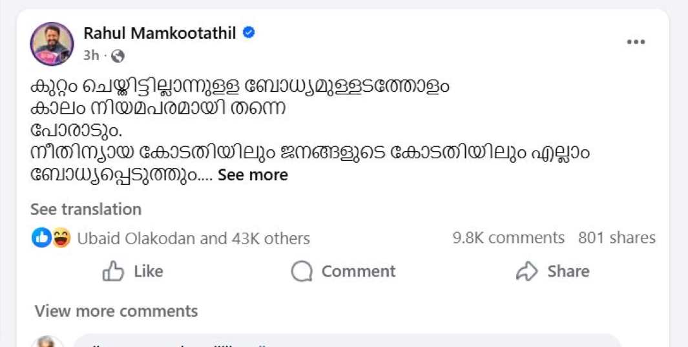Click the globe public audience icon
The height and width of the screenshot is (347, 688).
pyautogui.click(x=118, y=56)
